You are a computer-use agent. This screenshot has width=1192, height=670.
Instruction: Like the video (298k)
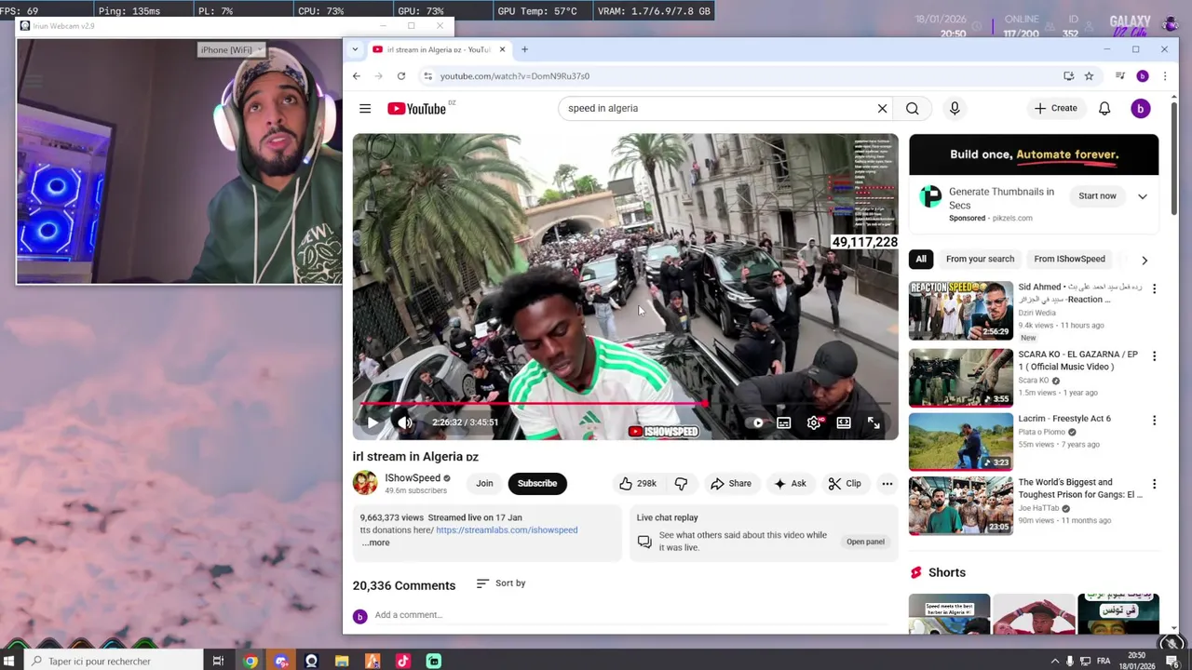coord(638,484)
